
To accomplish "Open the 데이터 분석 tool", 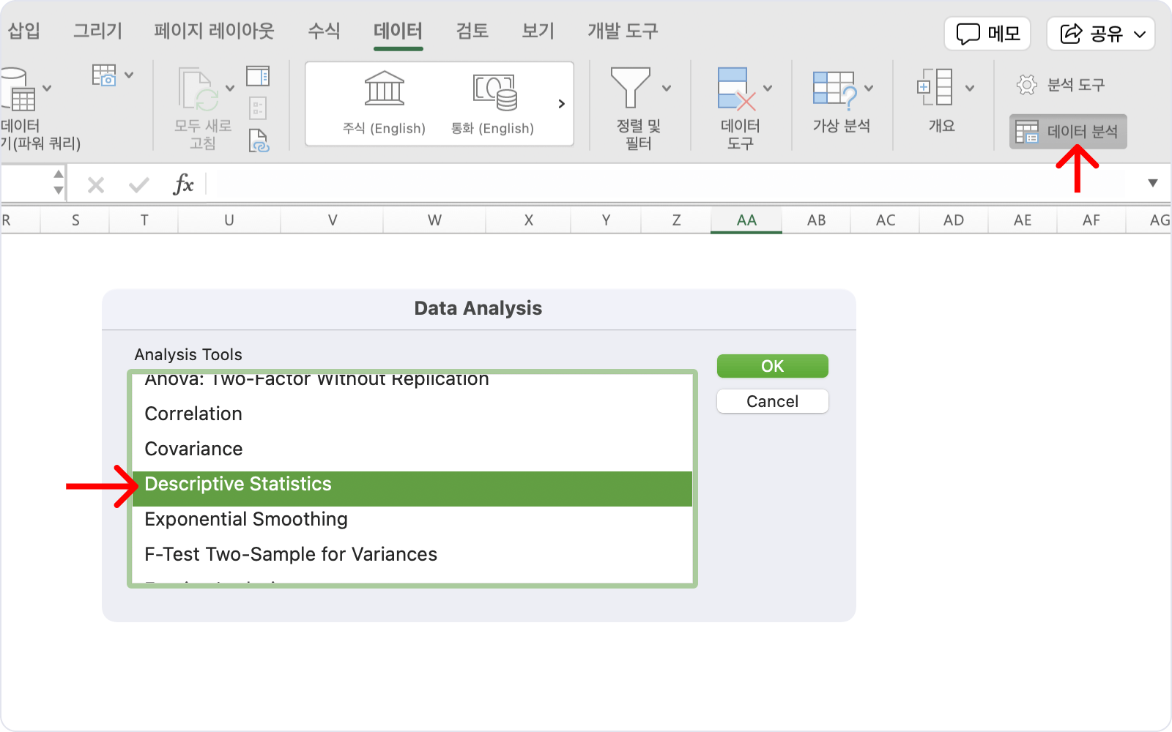I will pos(1067,132).
